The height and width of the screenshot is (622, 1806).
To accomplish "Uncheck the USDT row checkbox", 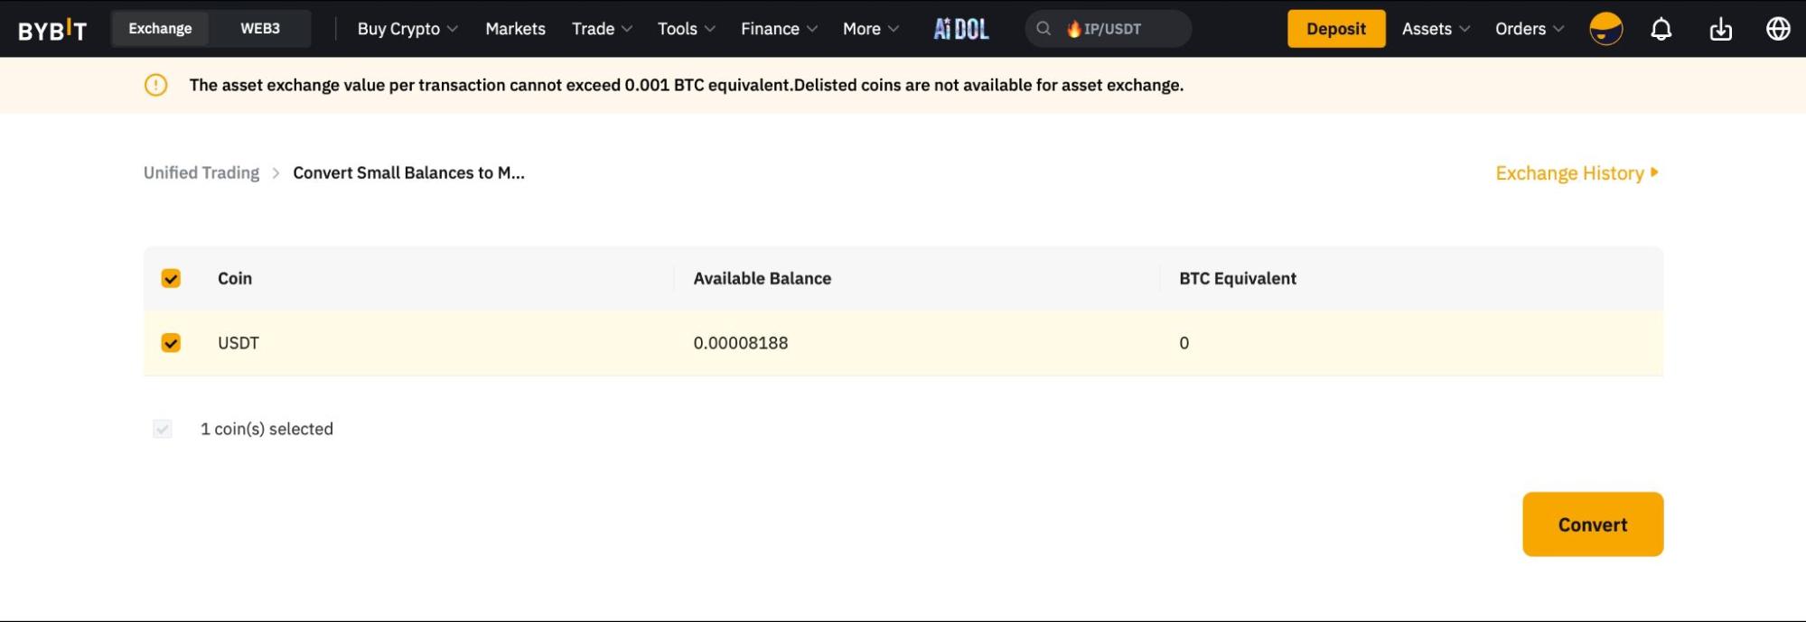I will (171, 343).
